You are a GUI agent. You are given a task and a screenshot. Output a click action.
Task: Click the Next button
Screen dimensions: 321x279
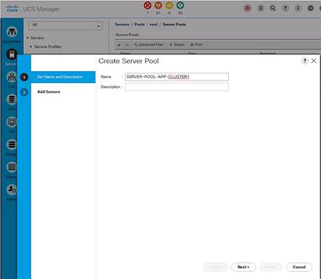pyautogui.click(x=243, y=267)
